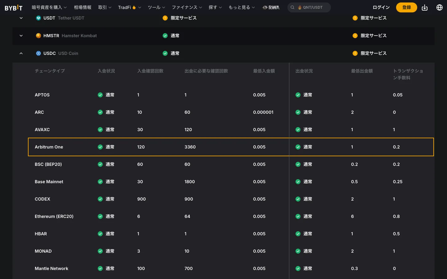Click the USDC coin icon
The image size is (447, 279).
point(38,53)
